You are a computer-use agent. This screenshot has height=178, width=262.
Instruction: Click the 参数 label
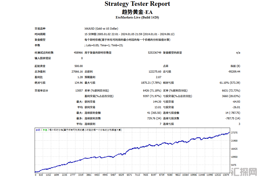(37, 45)
